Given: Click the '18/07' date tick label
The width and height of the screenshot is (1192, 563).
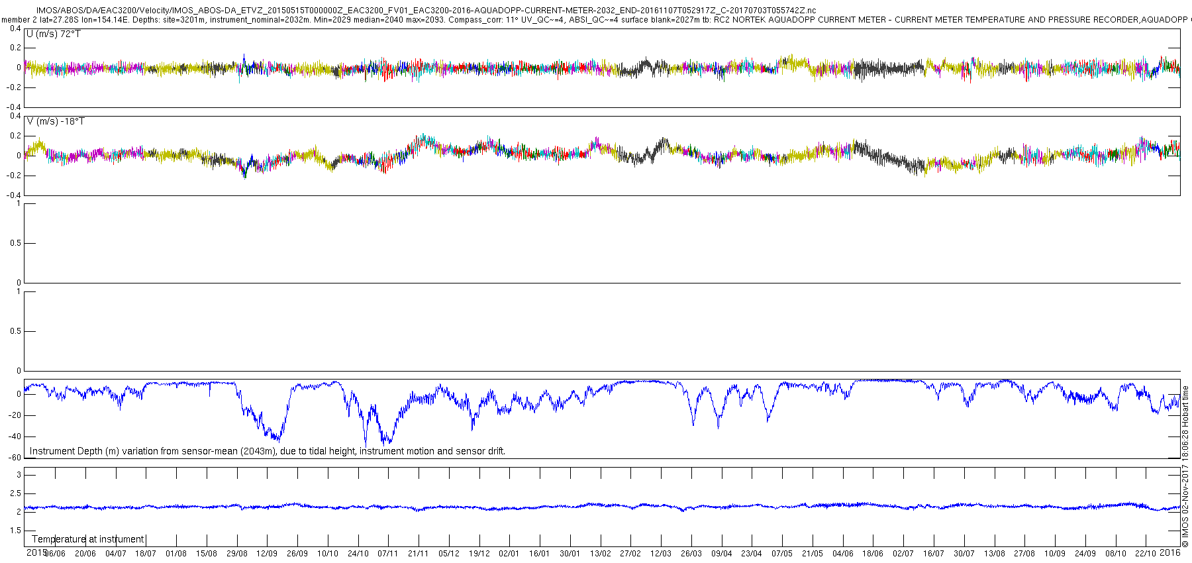Looking at the screenshot, I should coord(146,554).
